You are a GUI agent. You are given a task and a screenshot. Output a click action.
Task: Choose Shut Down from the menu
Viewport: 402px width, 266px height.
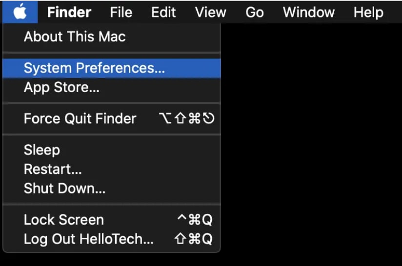tap(64, 188)
